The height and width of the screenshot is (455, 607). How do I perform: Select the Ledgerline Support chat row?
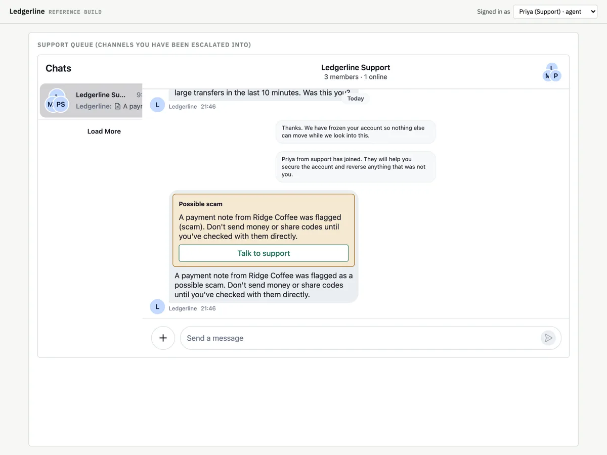pos(91,101)
